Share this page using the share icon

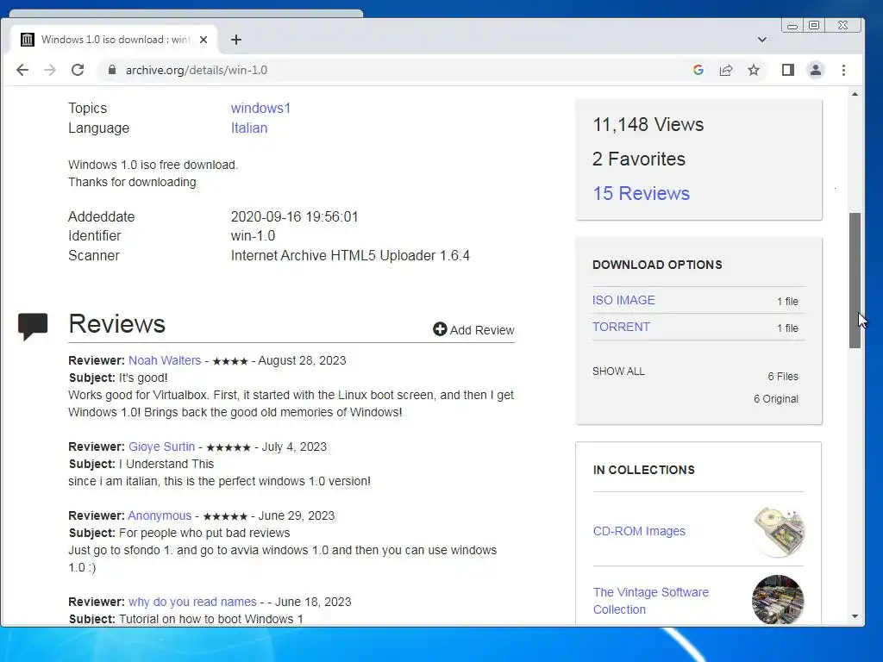coord(726,70)
